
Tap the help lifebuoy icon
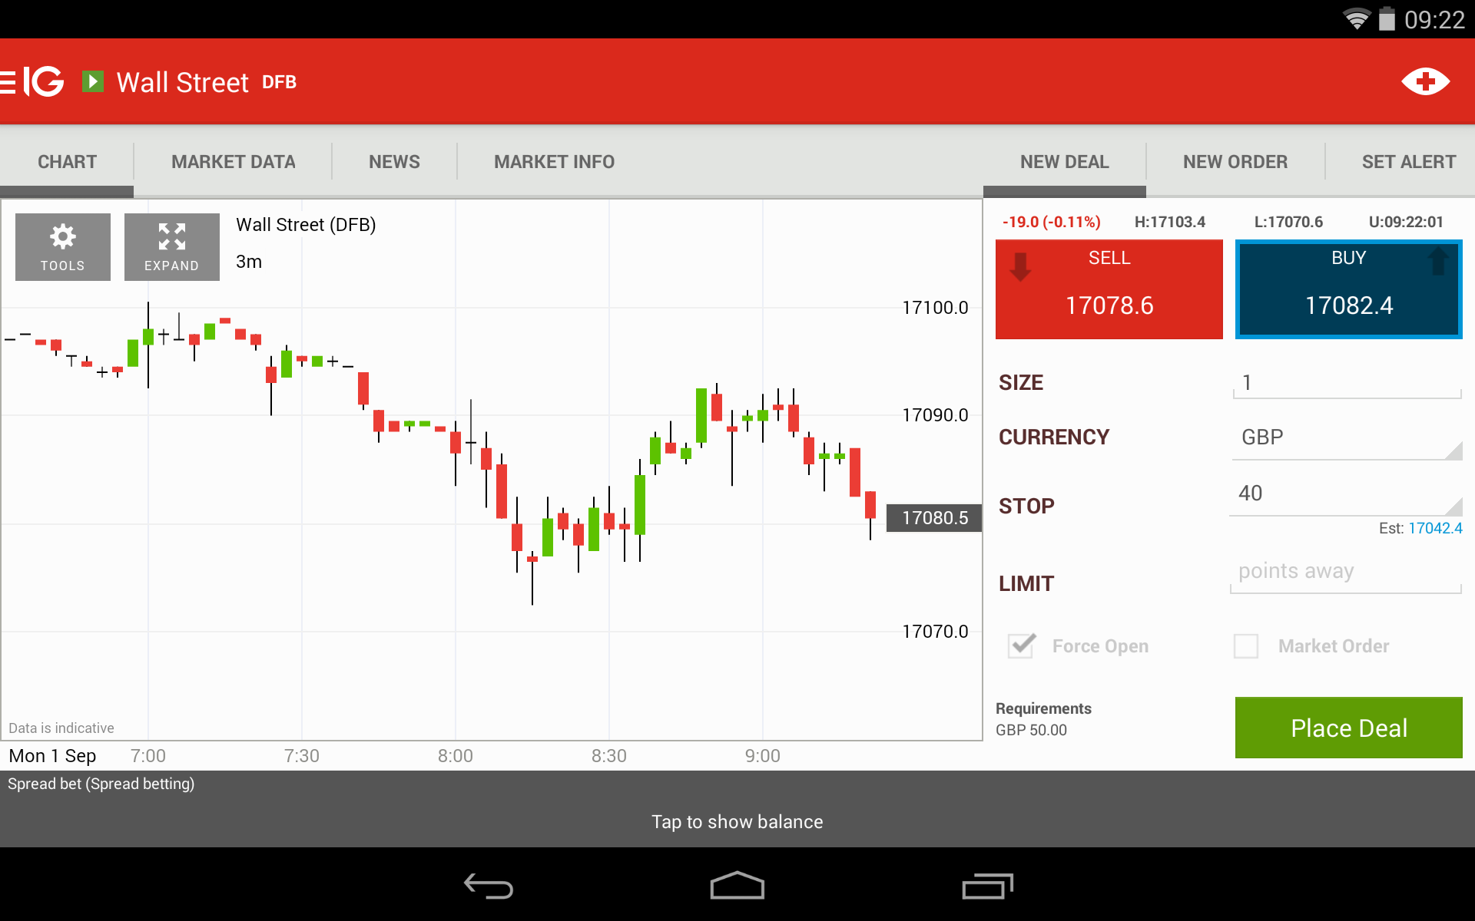pos(1425,81)
